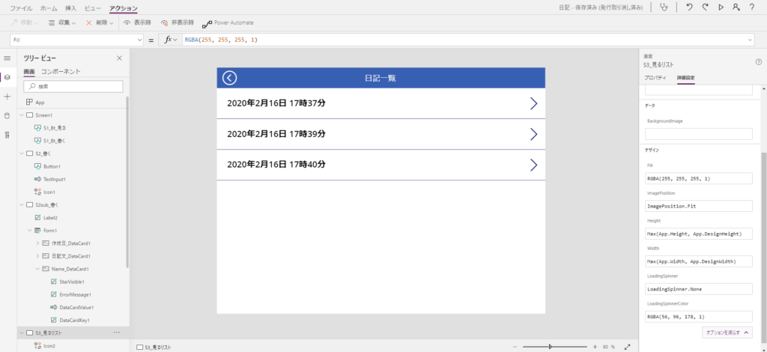Expand the 作成日_DataCard1 tree node
Image resolution: width=767 pixels, height=352 pixels.
pyautogui.click(x=37, y=243)
